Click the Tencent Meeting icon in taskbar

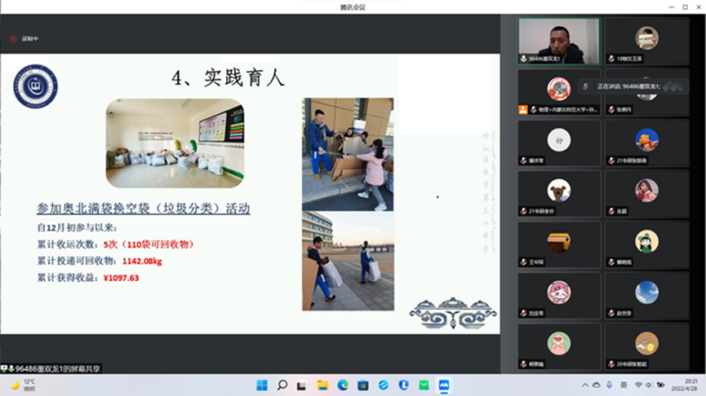444,385
